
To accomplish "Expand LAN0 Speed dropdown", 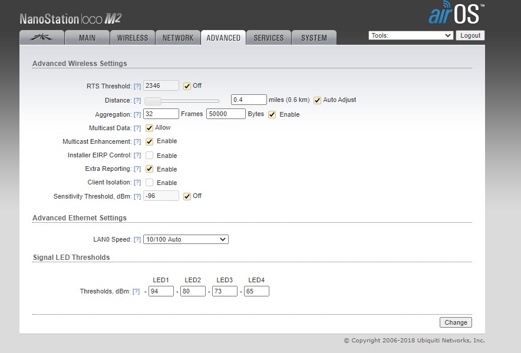I will pyautogui.click(x=186, y=239).
